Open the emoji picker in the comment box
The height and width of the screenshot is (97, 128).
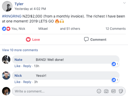[x=99, y=91]
